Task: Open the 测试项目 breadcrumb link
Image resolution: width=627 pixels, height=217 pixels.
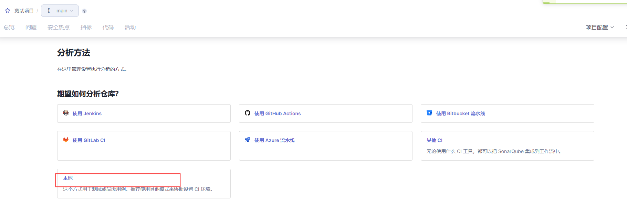Action: (x=24, y=11)
